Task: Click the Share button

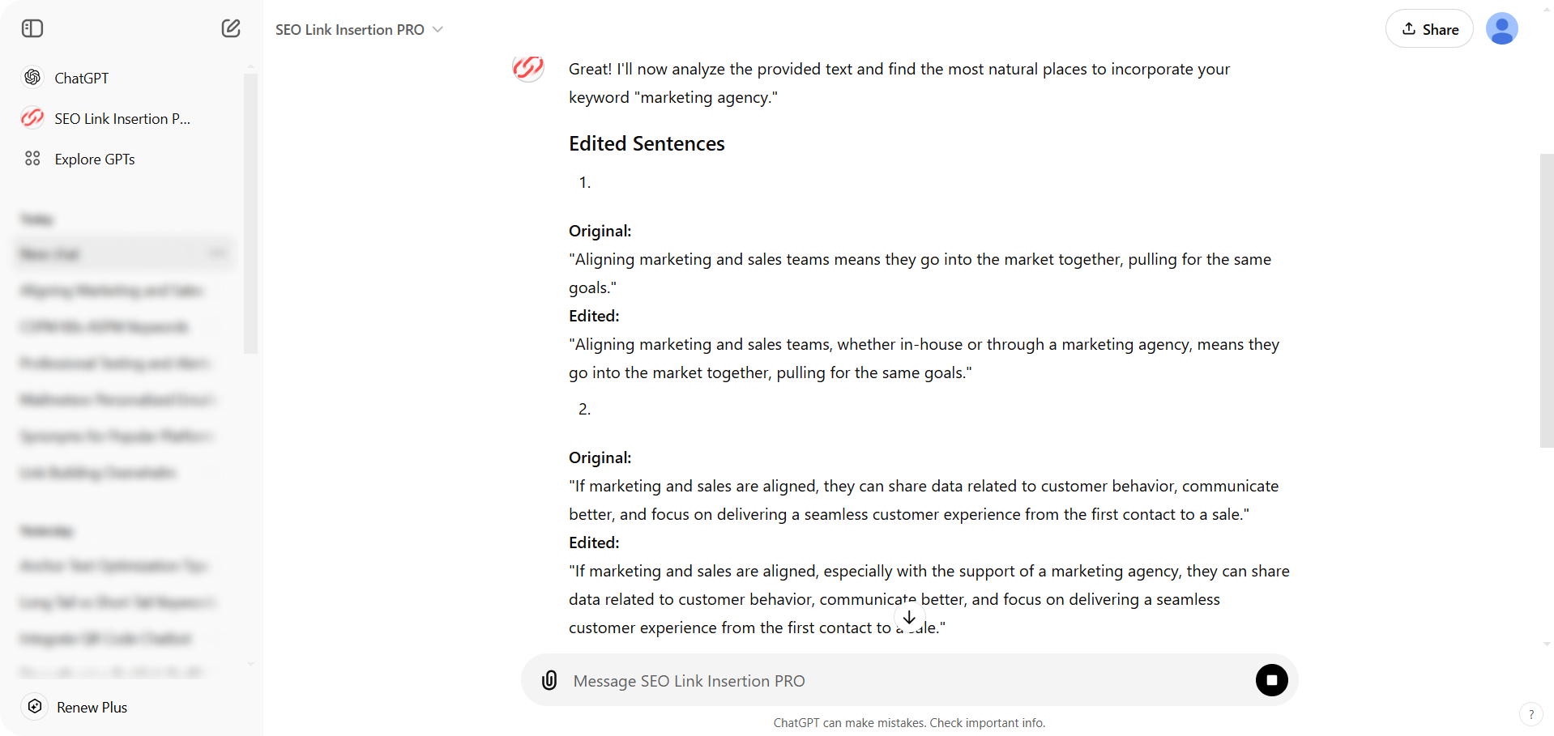Action: [x=1429, y=29]
